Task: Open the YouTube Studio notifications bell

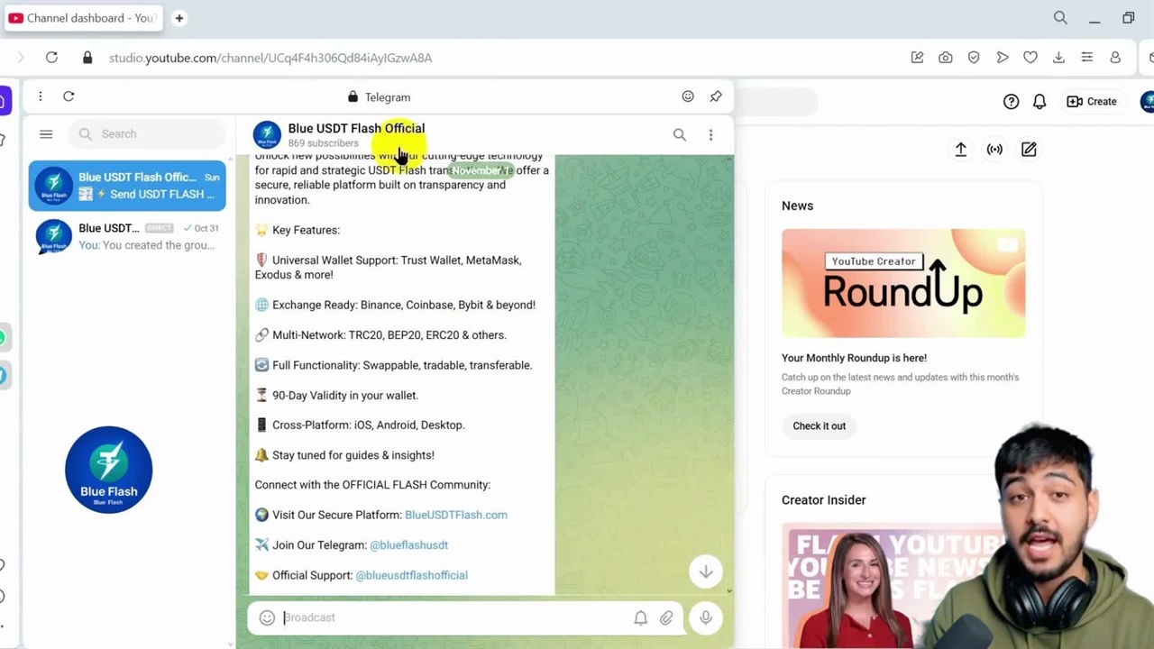Action: coord(1040,102)
